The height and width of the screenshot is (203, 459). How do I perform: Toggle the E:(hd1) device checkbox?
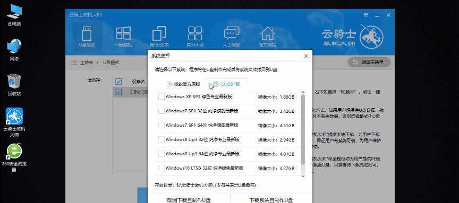pos(118,92)
